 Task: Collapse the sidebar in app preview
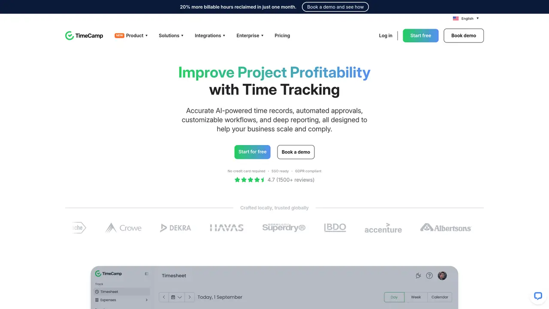pos(146,273)
